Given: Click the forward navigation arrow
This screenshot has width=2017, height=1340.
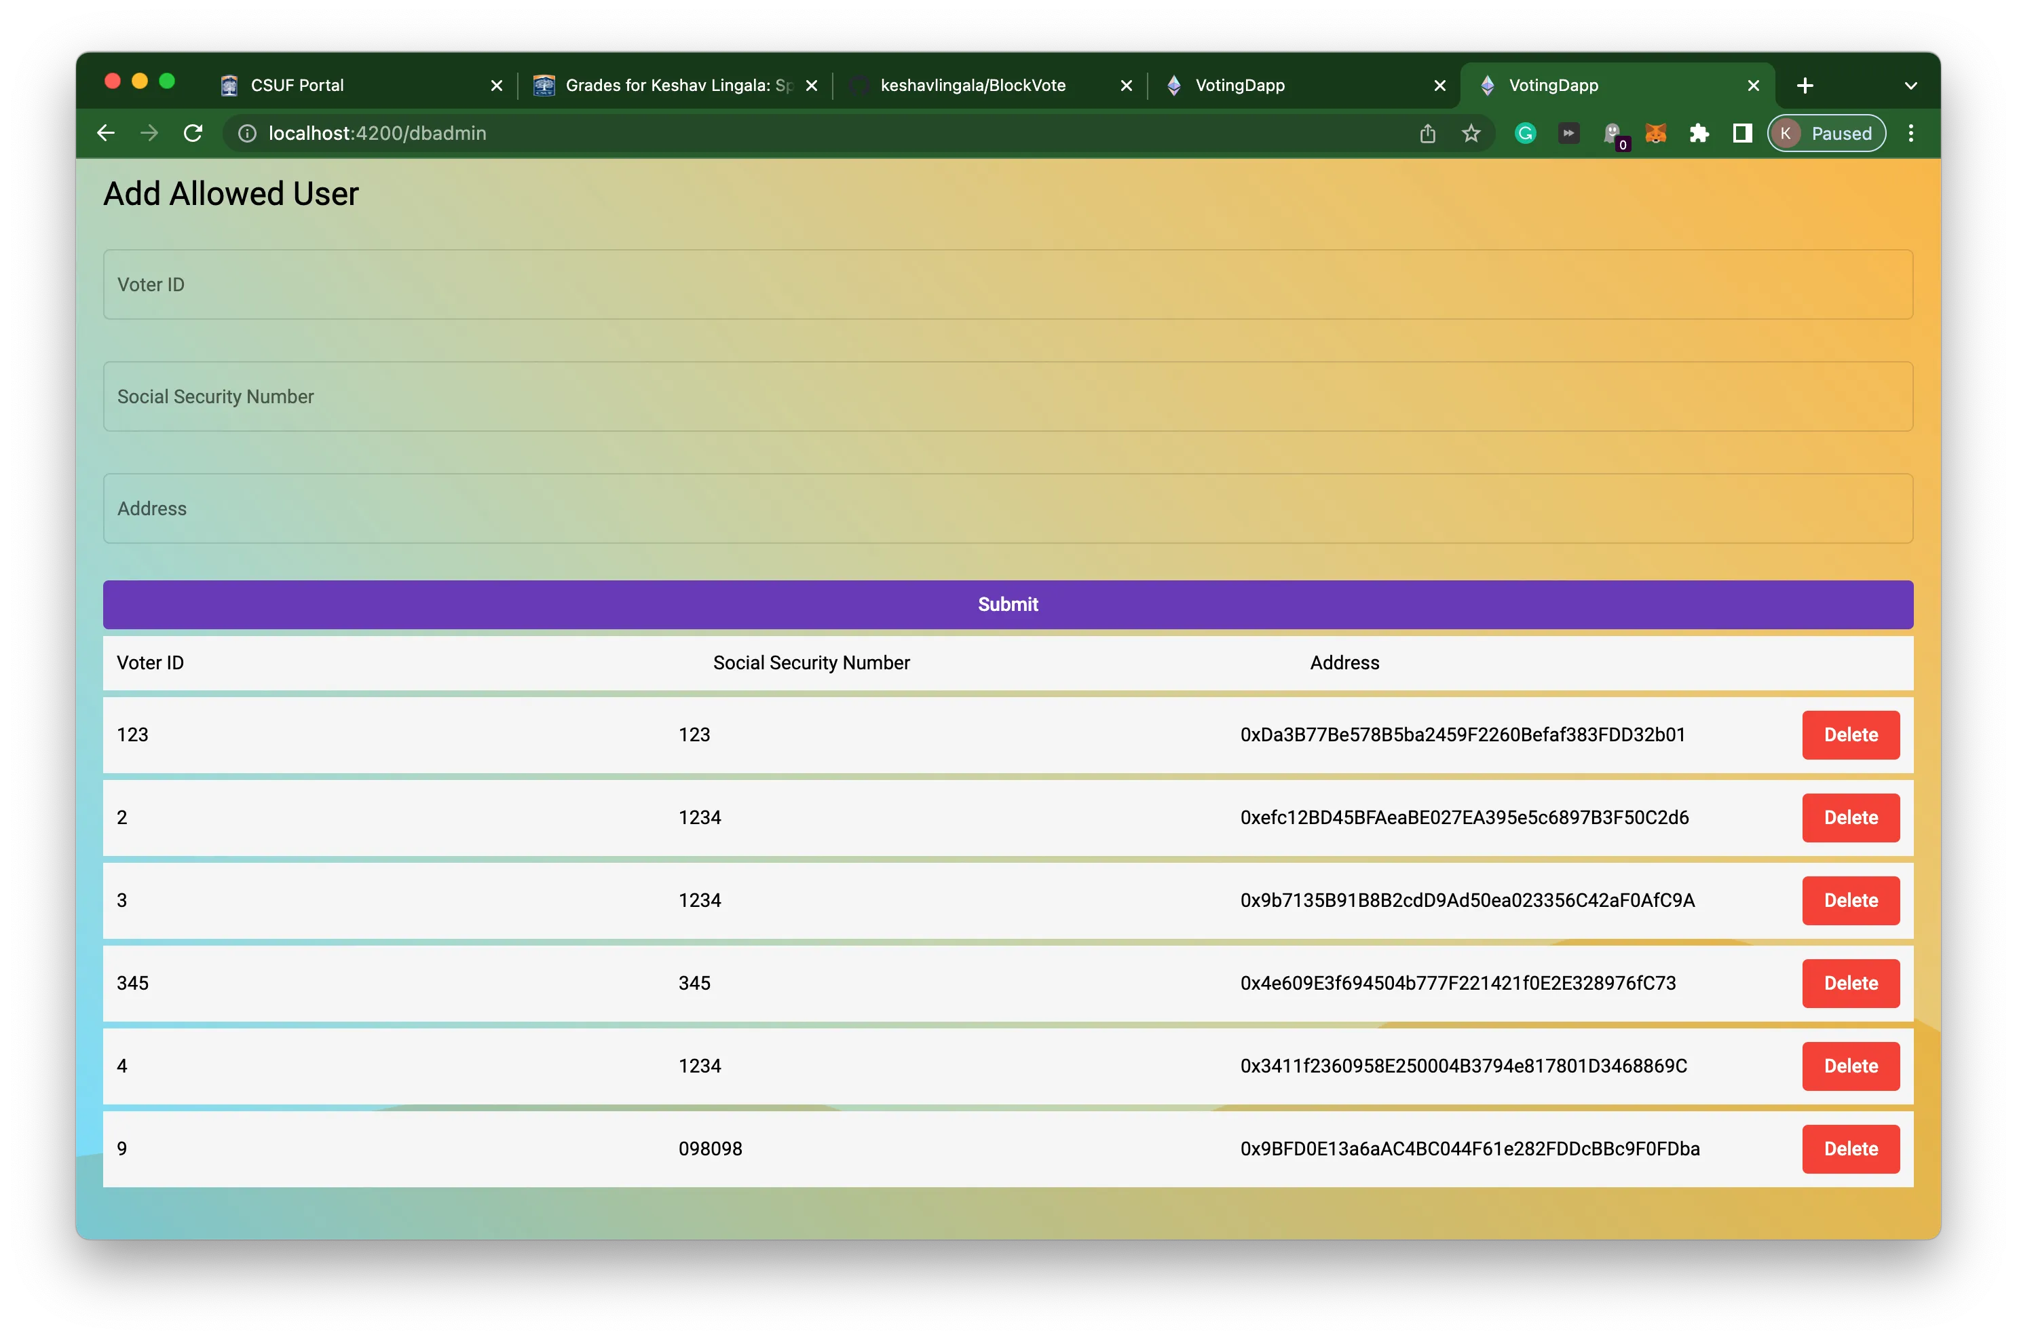Looking at the screenshot, I should tap(149, 133).
